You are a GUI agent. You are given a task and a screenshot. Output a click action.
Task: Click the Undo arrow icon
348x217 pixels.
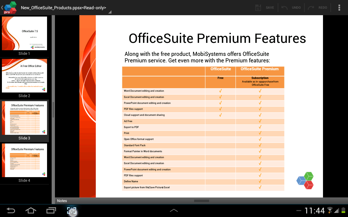pyautogui.click(x=285, y=8)
